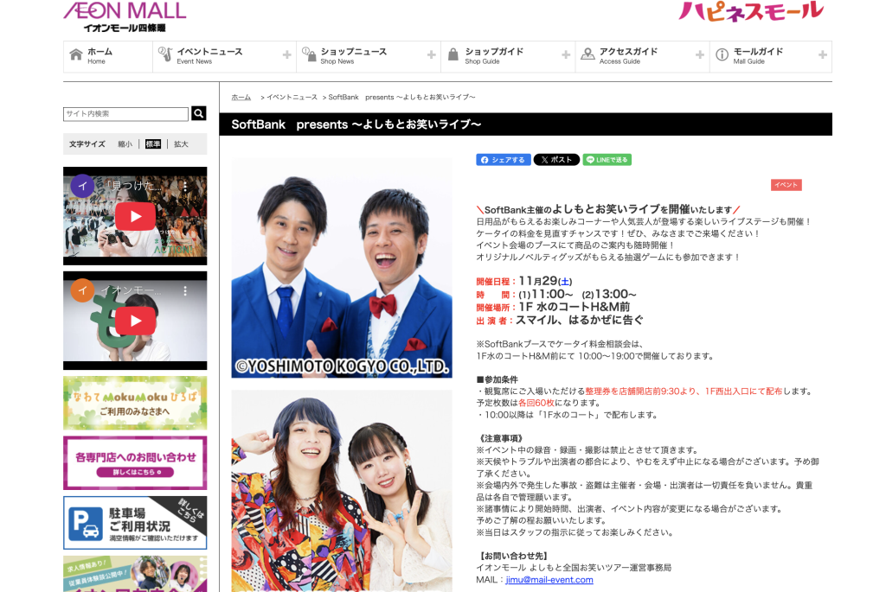This screenshot has height=592, width=886.
Task: Open the first video's options menu
Action: [x=184, y=186]
